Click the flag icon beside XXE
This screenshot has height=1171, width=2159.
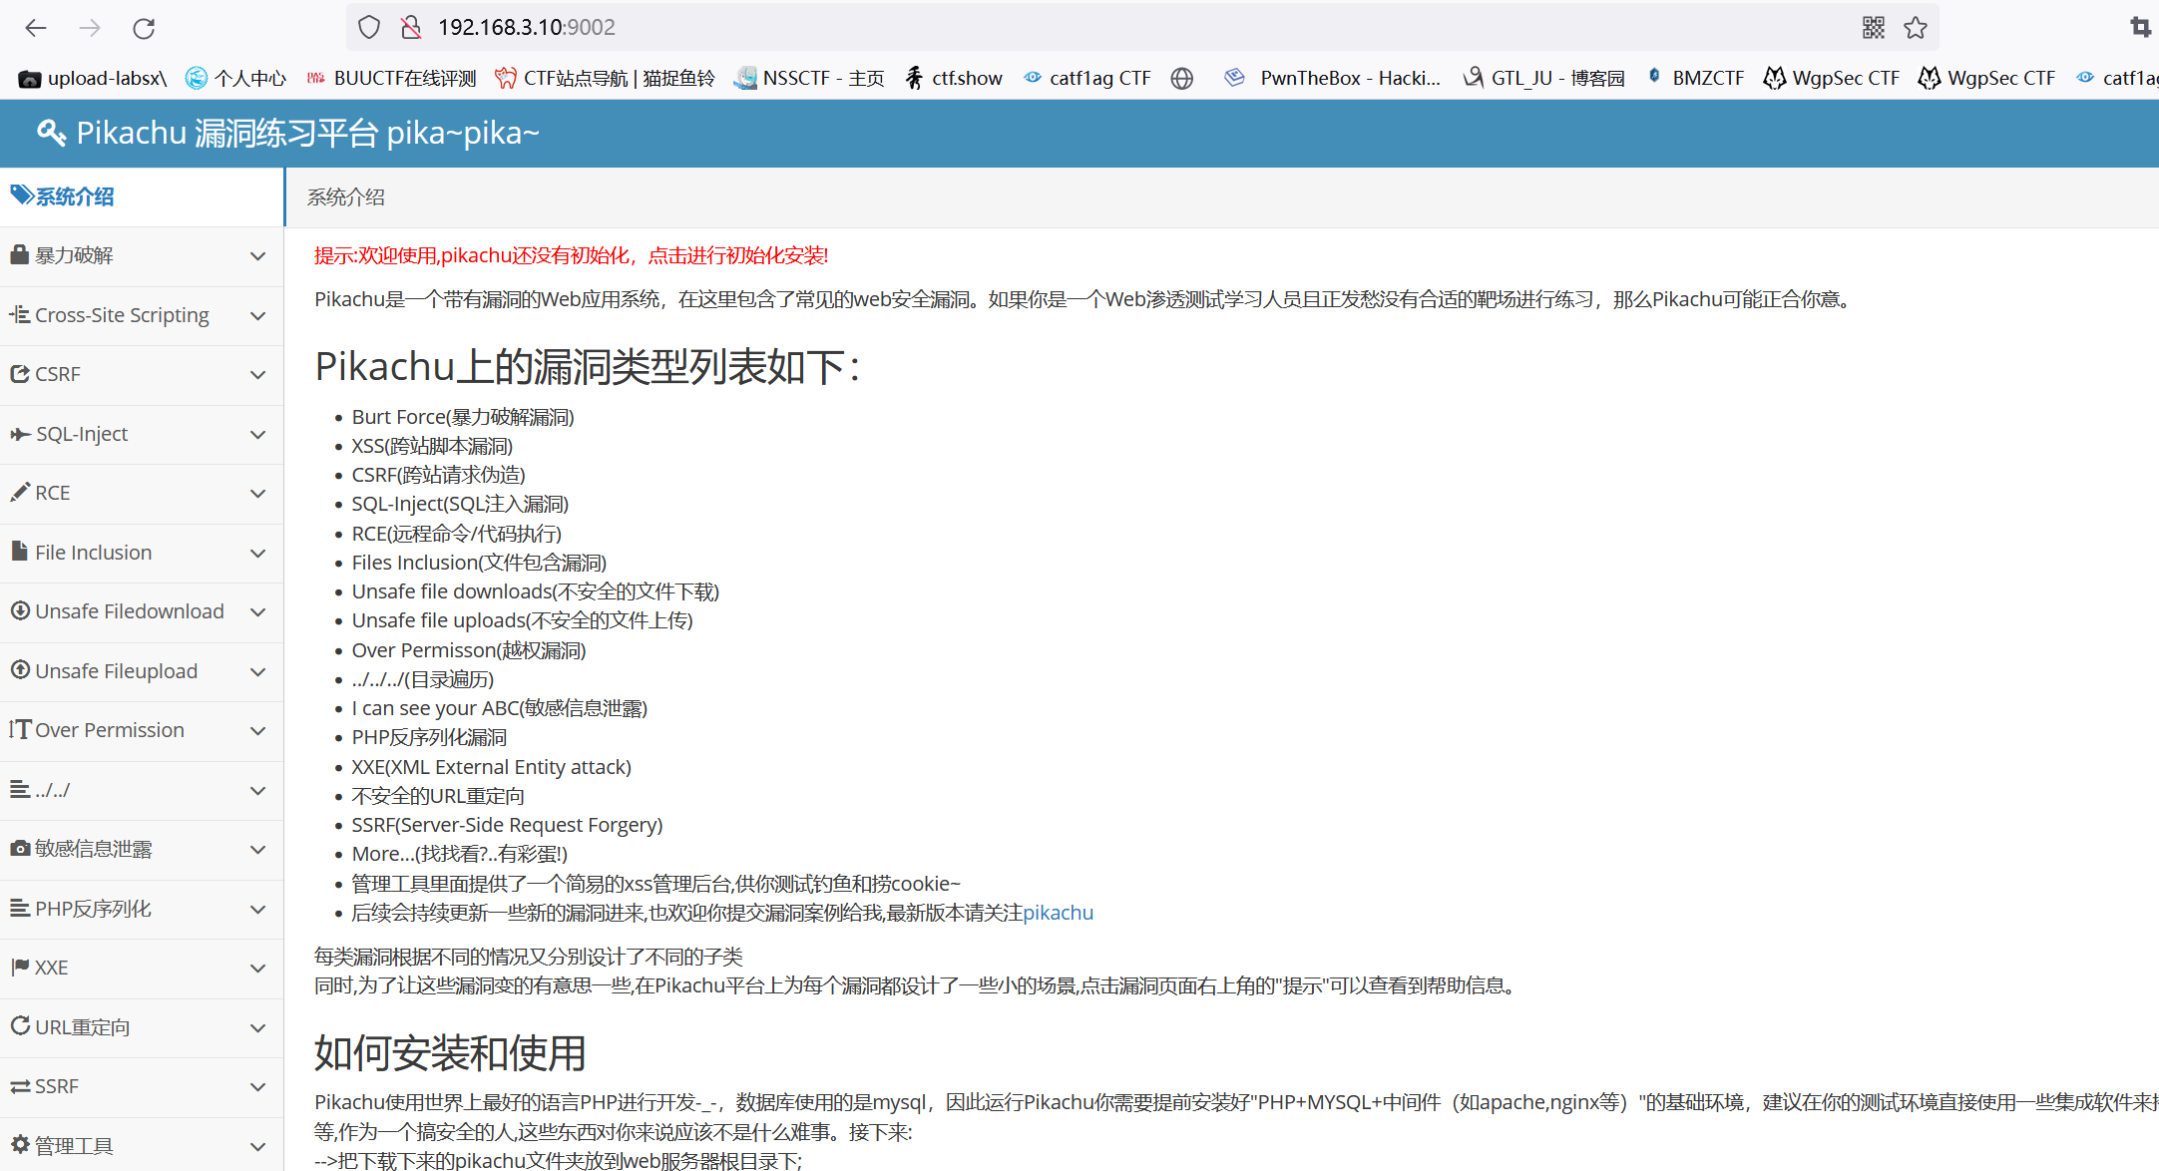tap(19, 967)
